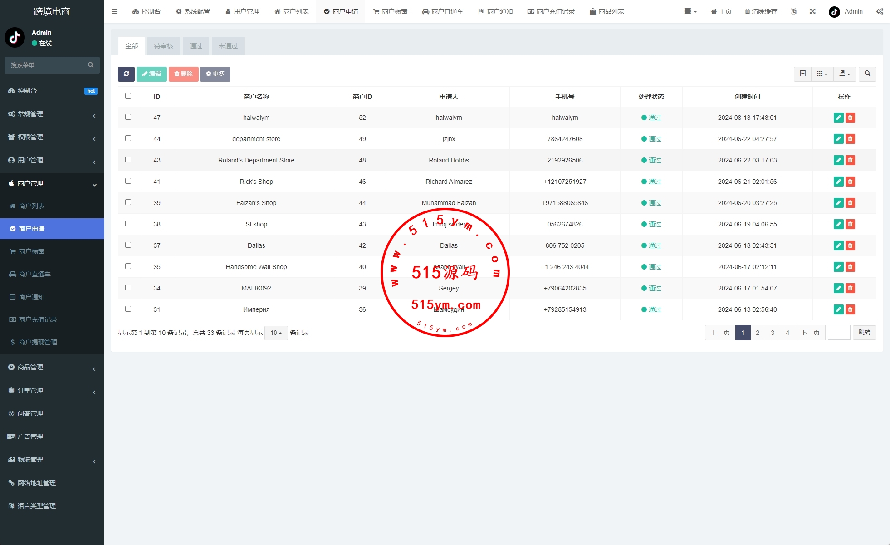Open the page size 10 dropdown
Image resolution: width=890 pixels, height=545 pixels.
(276, 333)
